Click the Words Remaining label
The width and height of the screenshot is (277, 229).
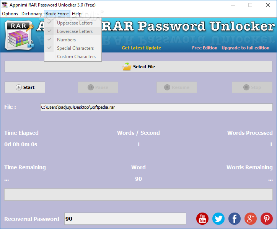tap(249, 167)
